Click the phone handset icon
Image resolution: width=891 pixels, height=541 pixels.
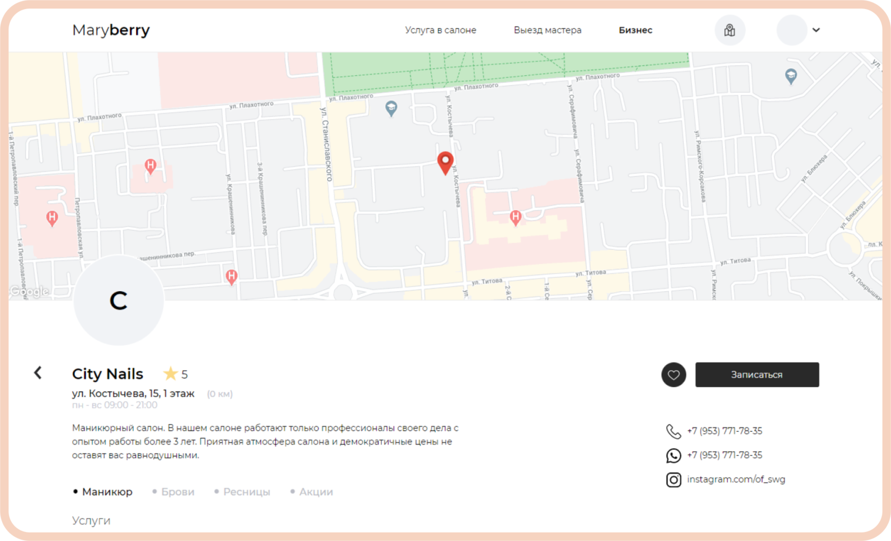pyautogui.click(x=674, y=431)
